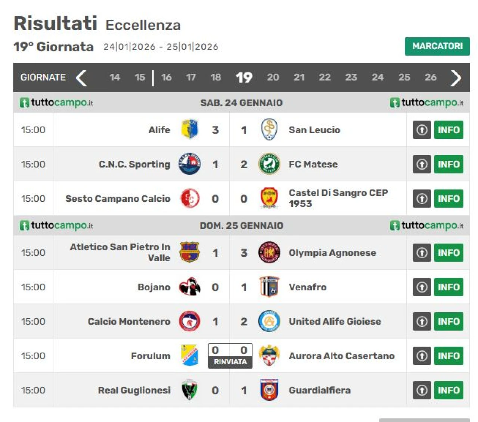This screenshot has height=422, width=478.
Task: Open INFO for Forulum postponed match
Action: [x=448, y=356]
